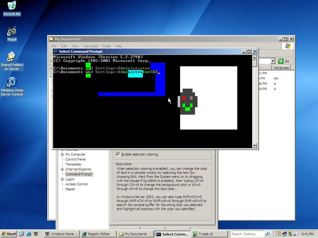Click the Start button
Screen dimensions: 318x238
click(x=8, y=234)
